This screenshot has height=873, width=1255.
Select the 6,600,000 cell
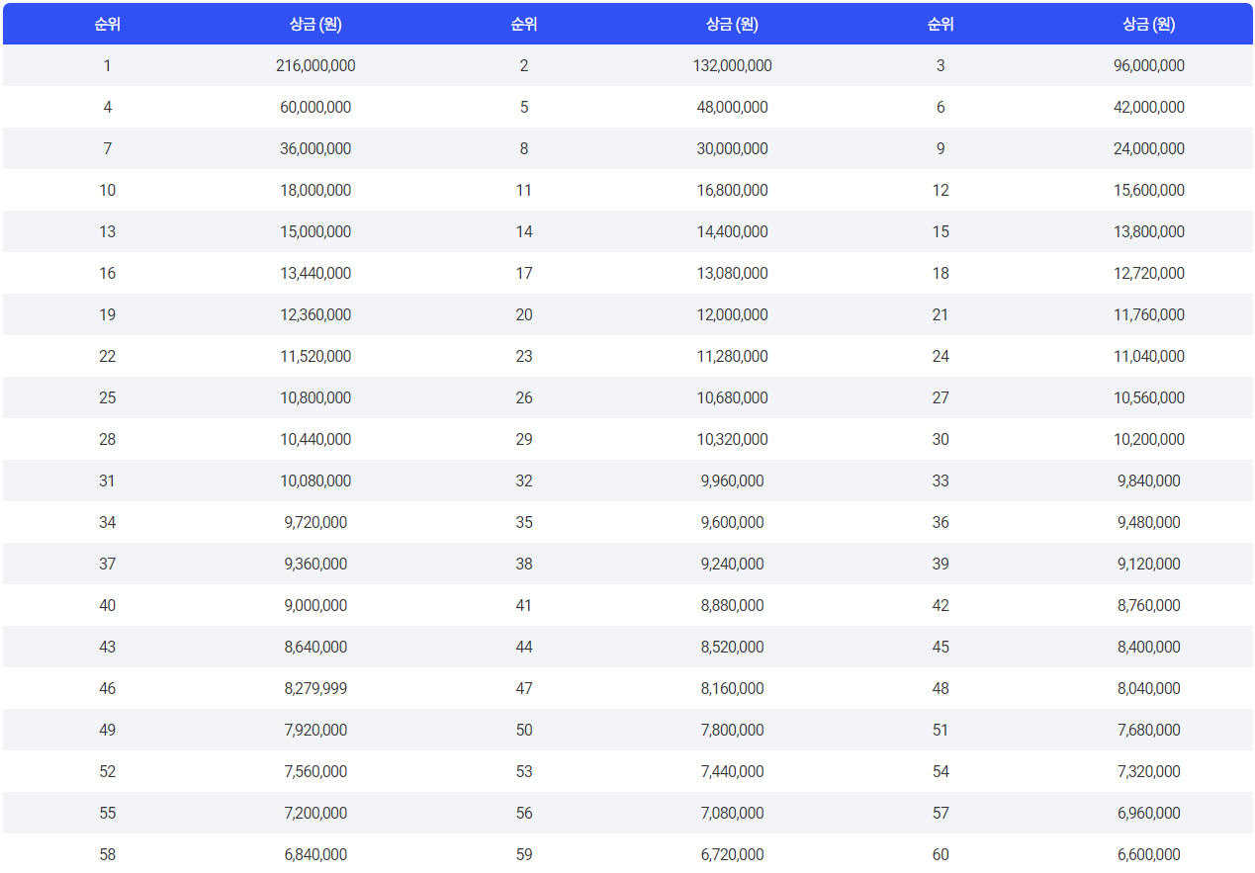(1148, 854)
